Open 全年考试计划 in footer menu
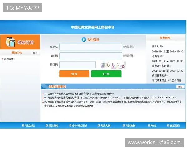The image size is (187, 150). (79, 126)
